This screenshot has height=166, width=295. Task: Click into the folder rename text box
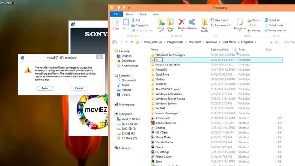[x=159, y=60]
